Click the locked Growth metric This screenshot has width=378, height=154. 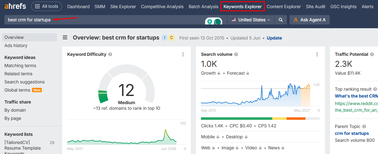click(x=211, y=73)
